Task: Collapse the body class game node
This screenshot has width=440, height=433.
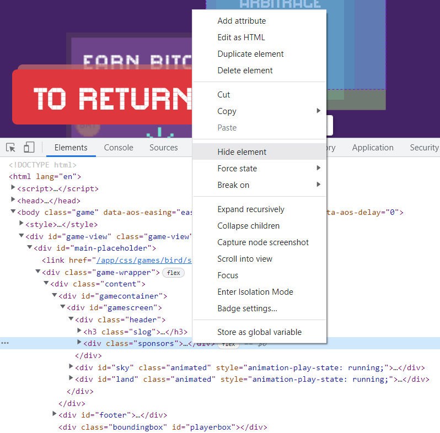Action: [13, 211]
